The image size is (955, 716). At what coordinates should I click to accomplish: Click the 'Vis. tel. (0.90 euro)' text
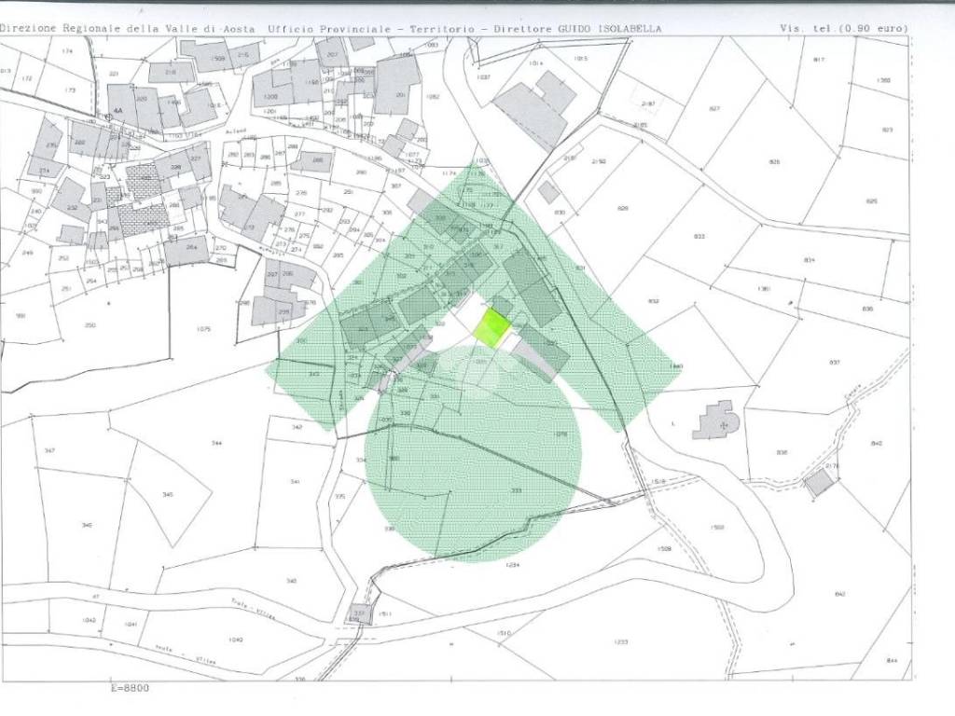pos(844,29)
